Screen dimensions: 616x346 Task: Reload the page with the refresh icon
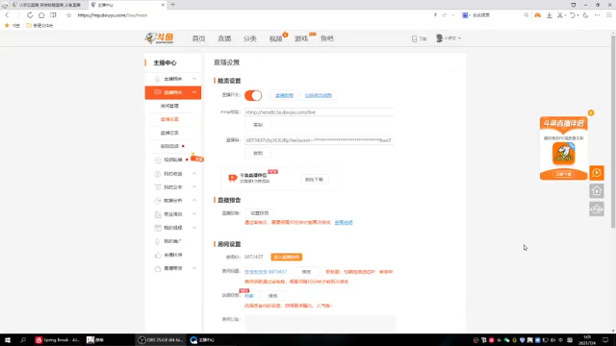tap(30, 15)
